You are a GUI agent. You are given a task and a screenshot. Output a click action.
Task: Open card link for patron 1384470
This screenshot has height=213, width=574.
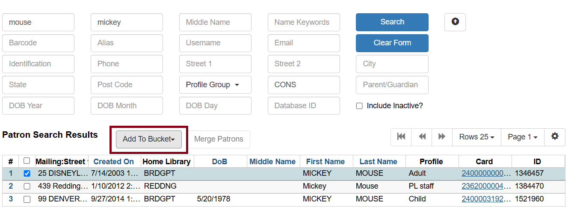click(x=486, y=186)
